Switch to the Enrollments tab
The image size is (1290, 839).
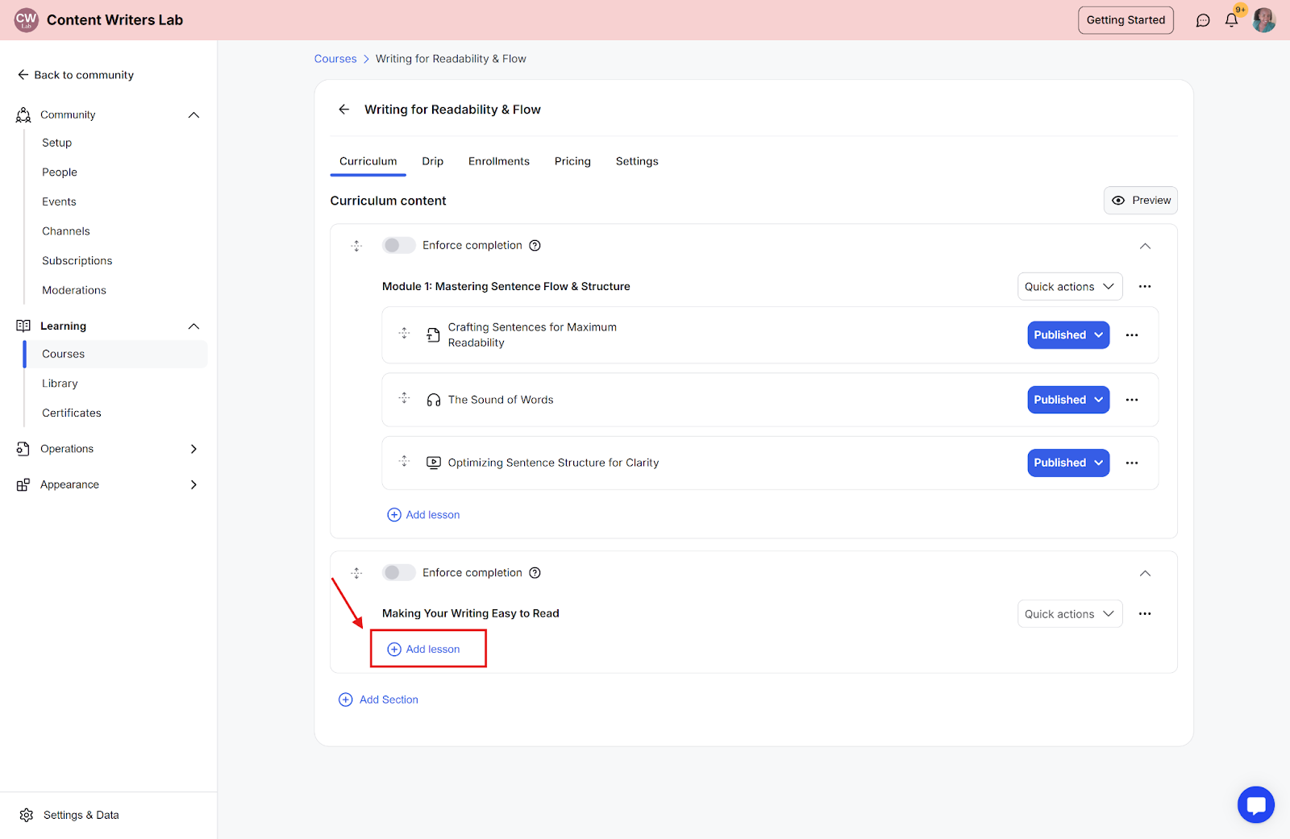point(499,161)
